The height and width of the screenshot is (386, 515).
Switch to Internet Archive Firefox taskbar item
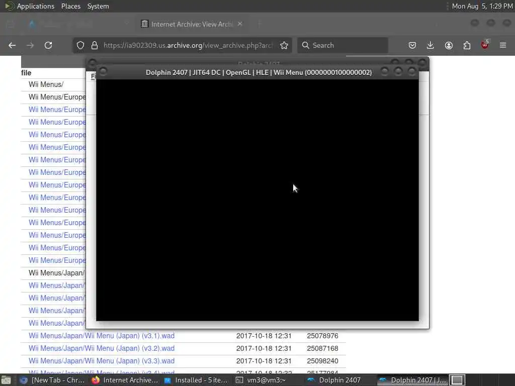(x=125, y=380)
